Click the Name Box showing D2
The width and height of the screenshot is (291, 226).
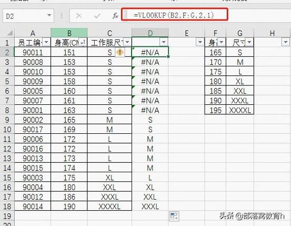pos(28,16)
